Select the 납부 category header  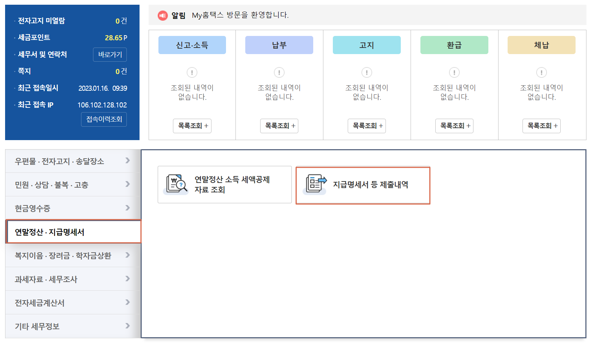click(279, 45)
